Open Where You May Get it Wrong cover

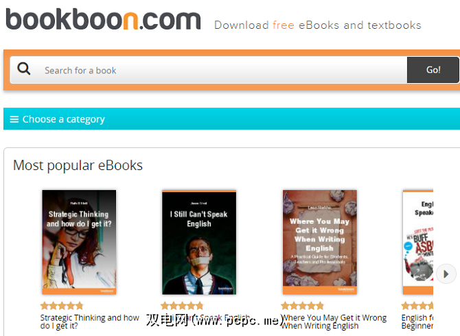[320, 242]
